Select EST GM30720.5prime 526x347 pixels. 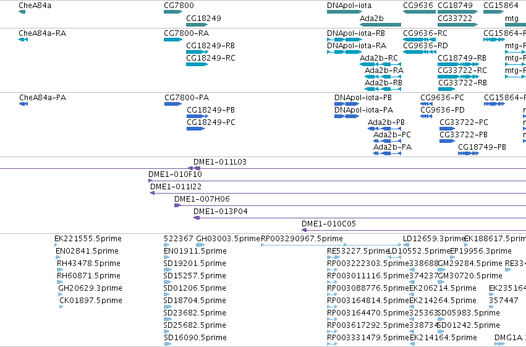470,276
